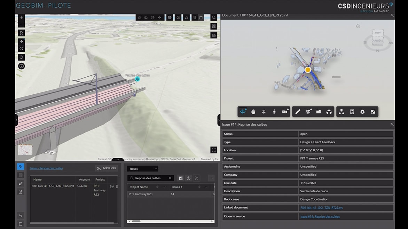This screenshot has height=229, width=408.
Task: Reset map to Home view
Action: coord(21,33)
